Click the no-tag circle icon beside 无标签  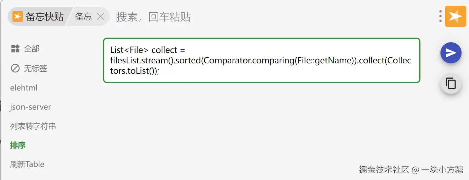tap(15, 69)
